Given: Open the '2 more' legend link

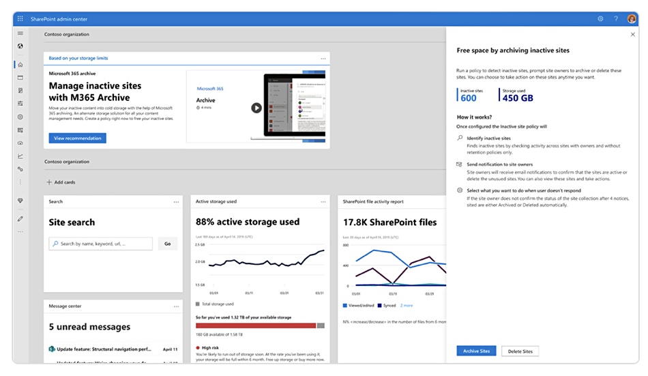Looking at the screenshot, I should (x=407, y=305).
